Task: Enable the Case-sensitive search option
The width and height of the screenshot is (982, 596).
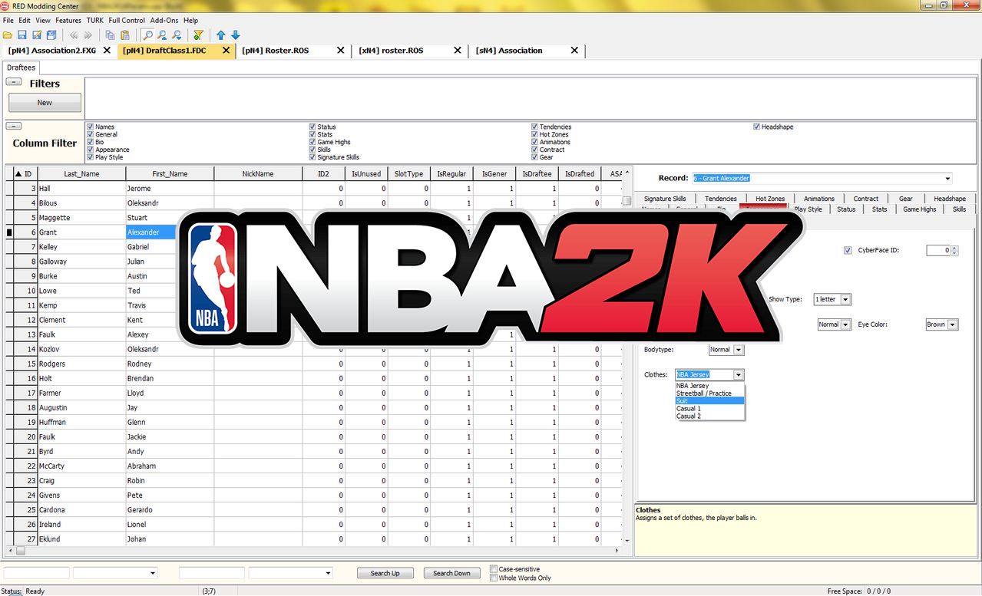Action: pyautogui.click(x=494, y=569)
